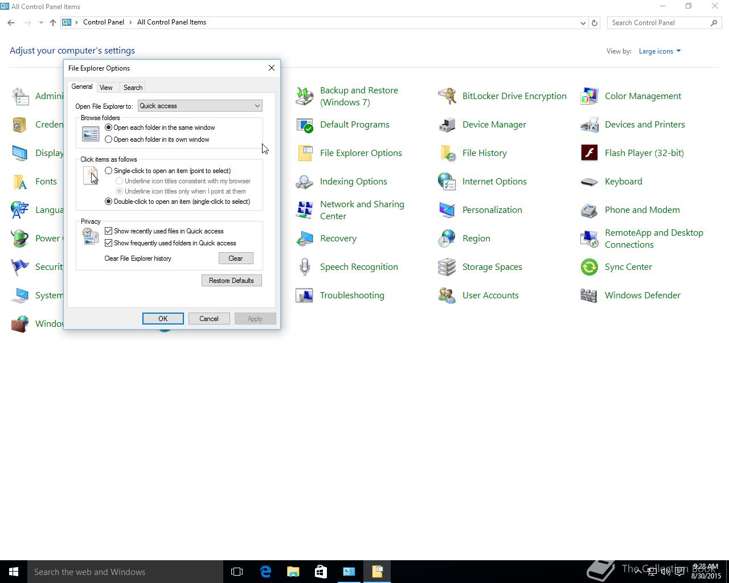Click the Control Panel breadcrumb

pyautogui.click(x=104, y=22)
